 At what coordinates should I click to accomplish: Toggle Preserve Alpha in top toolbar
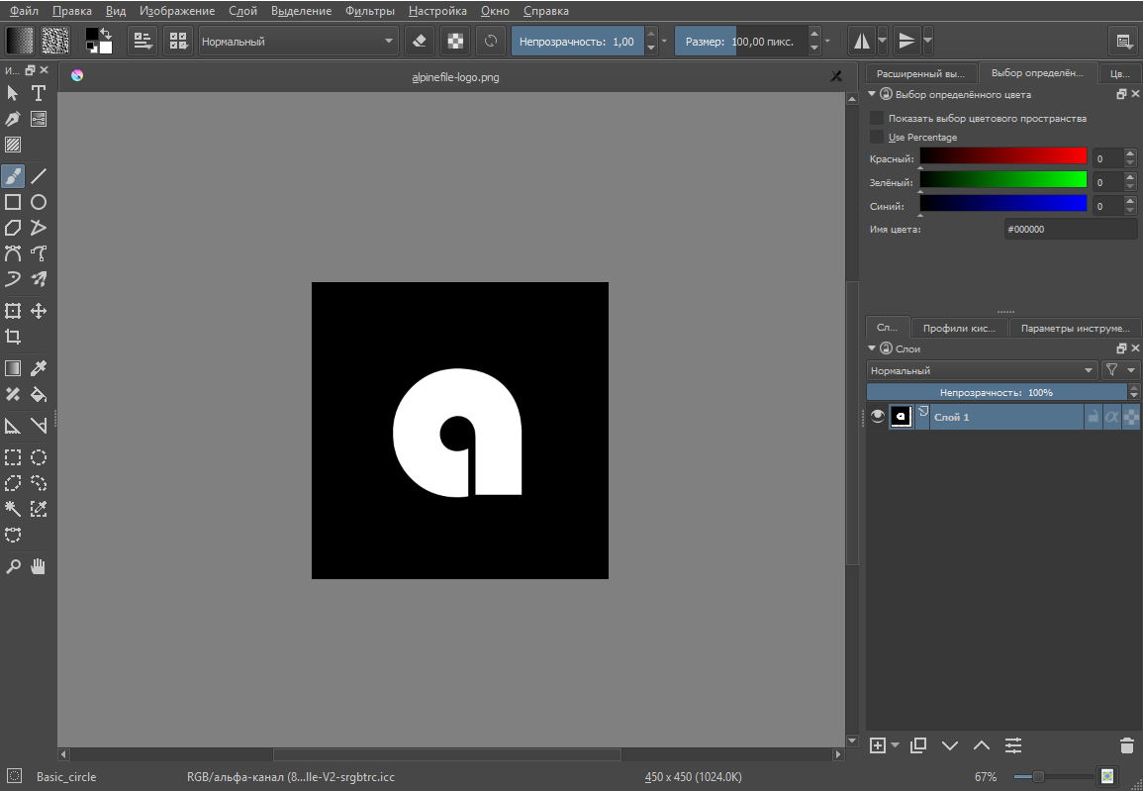[x=455, y=41]
